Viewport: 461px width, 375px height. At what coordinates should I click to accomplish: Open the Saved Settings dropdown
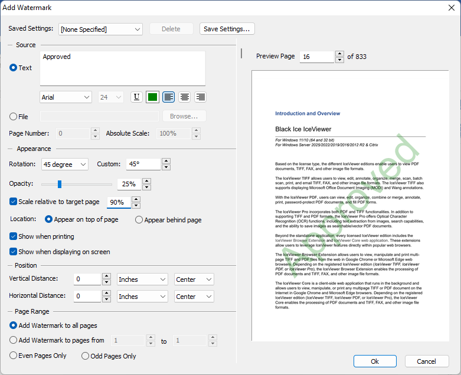(x=100, y=29)
